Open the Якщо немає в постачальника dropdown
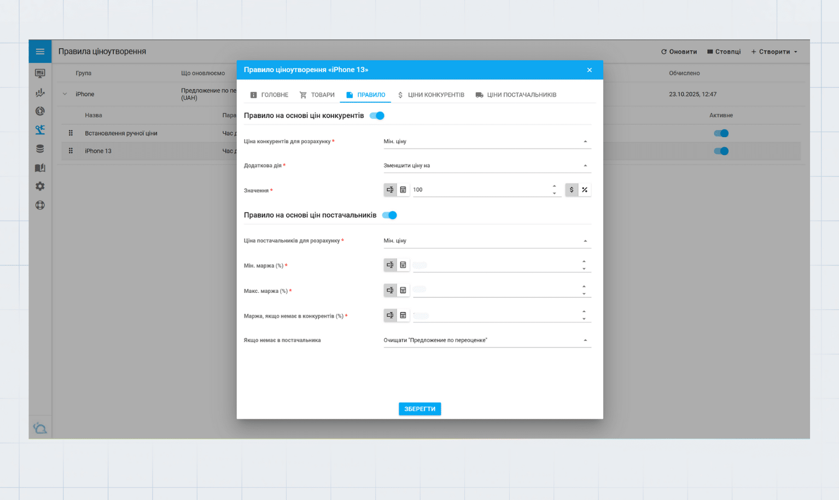 point(487,340)
